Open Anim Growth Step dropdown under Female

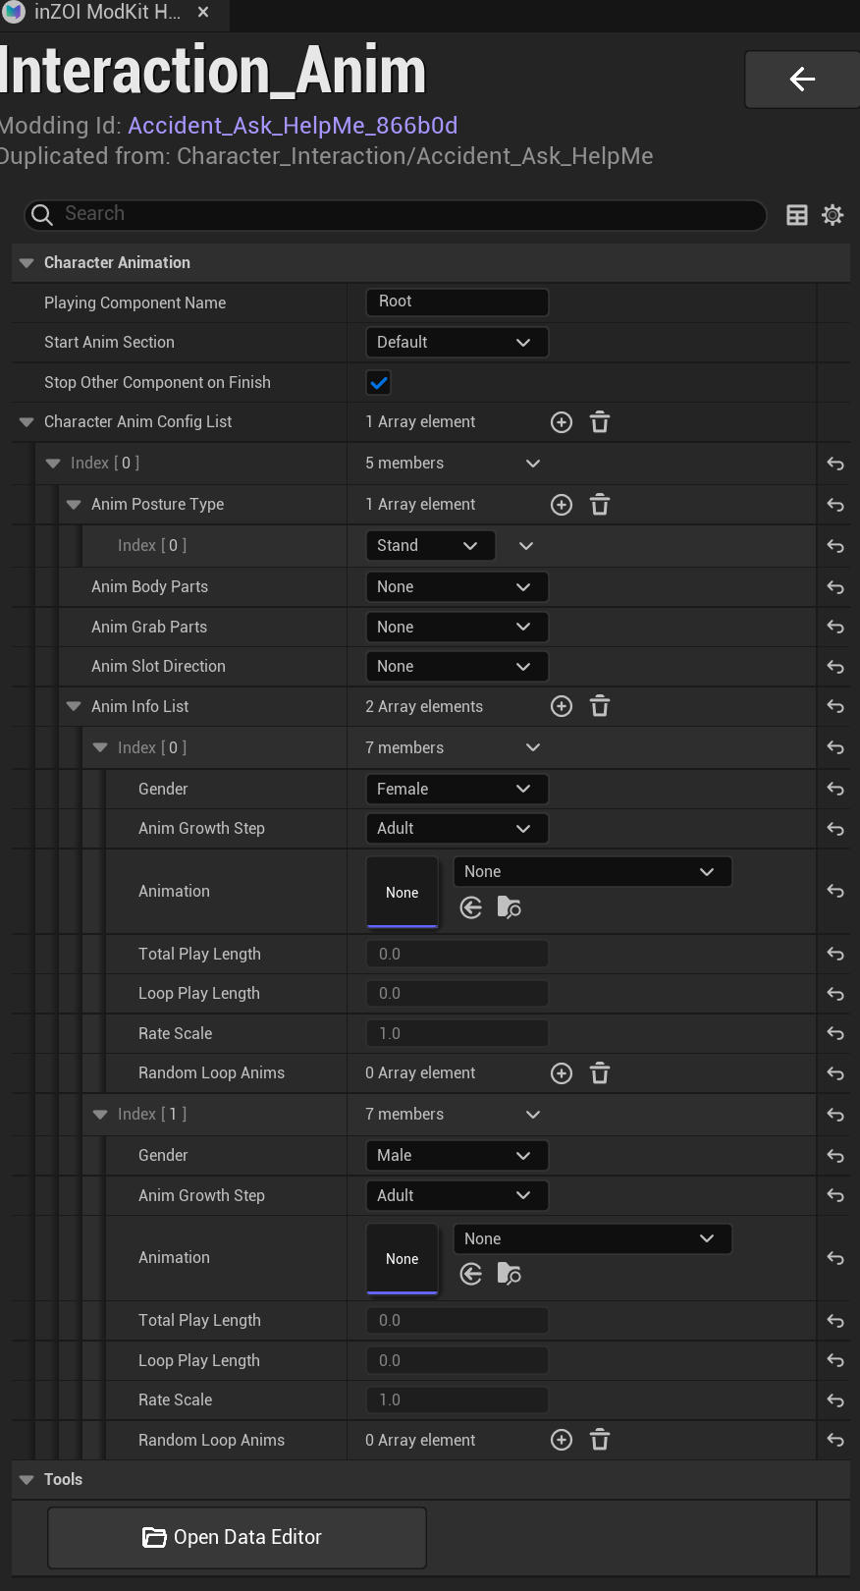[x=457, y=828]
